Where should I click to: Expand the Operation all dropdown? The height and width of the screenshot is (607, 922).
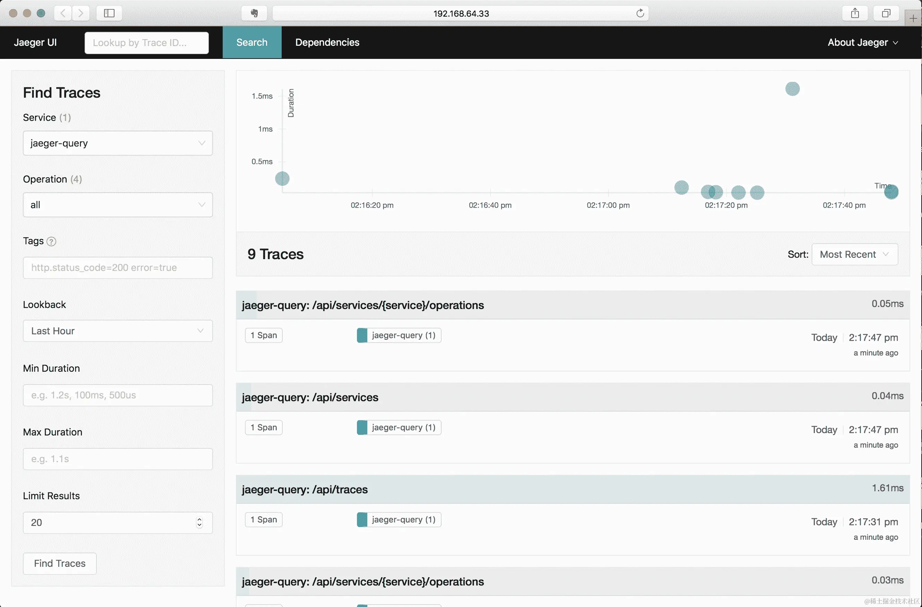point(118,205)
